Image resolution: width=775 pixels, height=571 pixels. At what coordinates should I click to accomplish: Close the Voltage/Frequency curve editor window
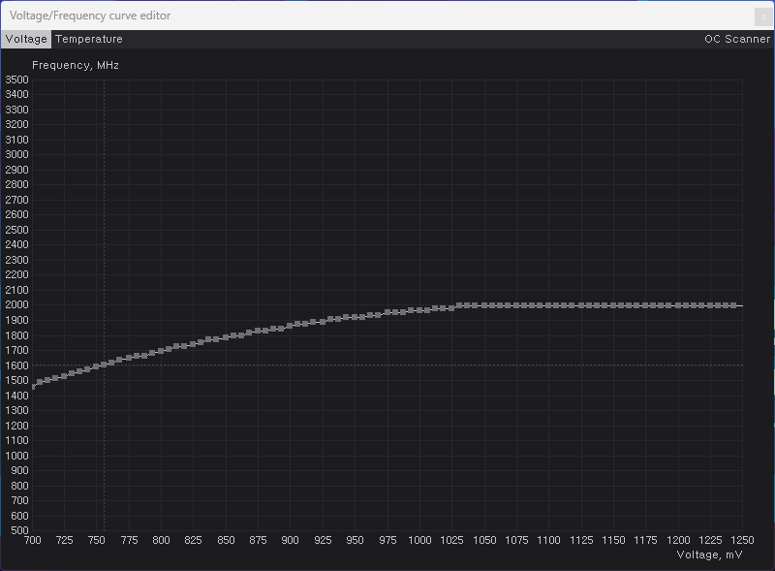[763, 16]
